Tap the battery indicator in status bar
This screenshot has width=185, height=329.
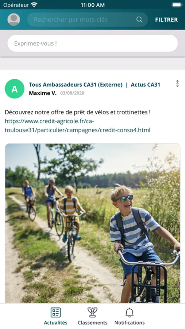(x=177, y=5)
